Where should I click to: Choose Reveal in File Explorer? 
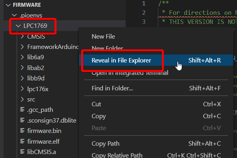[156, 60]
